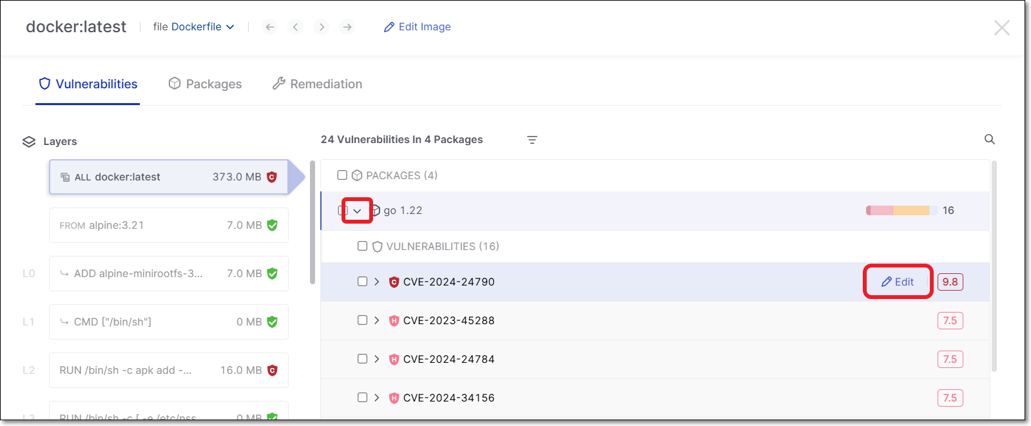The image size is (1031, 426).
Task: Click the last-item right arrow navigation icon
Action: (x=347, y=27)
